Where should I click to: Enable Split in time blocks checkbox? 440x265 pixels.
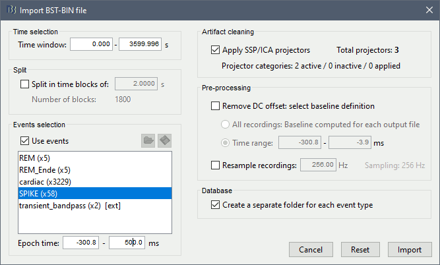tap(26, 84)
